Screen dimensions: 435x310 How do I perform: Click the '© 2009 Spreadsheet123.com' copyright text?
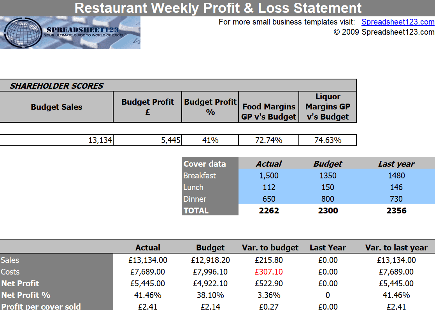pos(384,32)
